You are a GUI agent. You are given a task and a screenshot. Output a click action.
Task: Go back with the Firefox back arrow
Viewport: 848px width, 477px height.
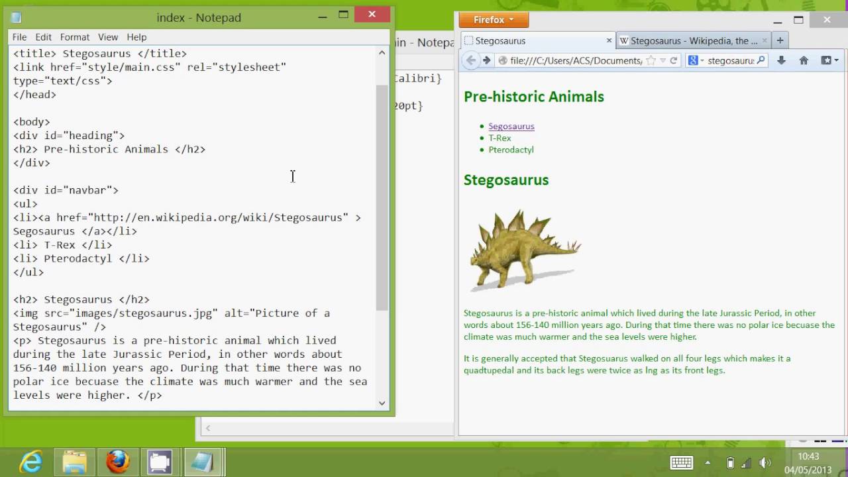tap(470, 60)
